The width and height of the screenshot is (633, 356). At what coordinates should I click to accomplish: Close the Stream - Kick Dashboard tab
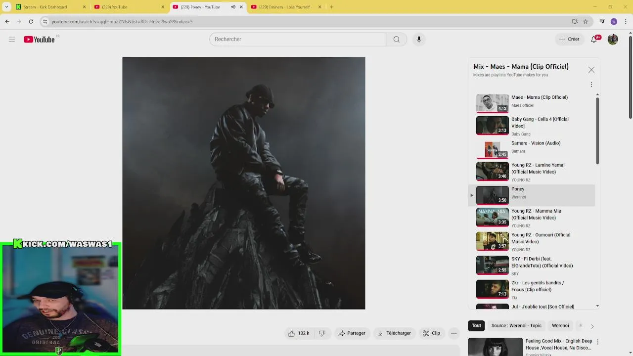(x=84, y=7)
